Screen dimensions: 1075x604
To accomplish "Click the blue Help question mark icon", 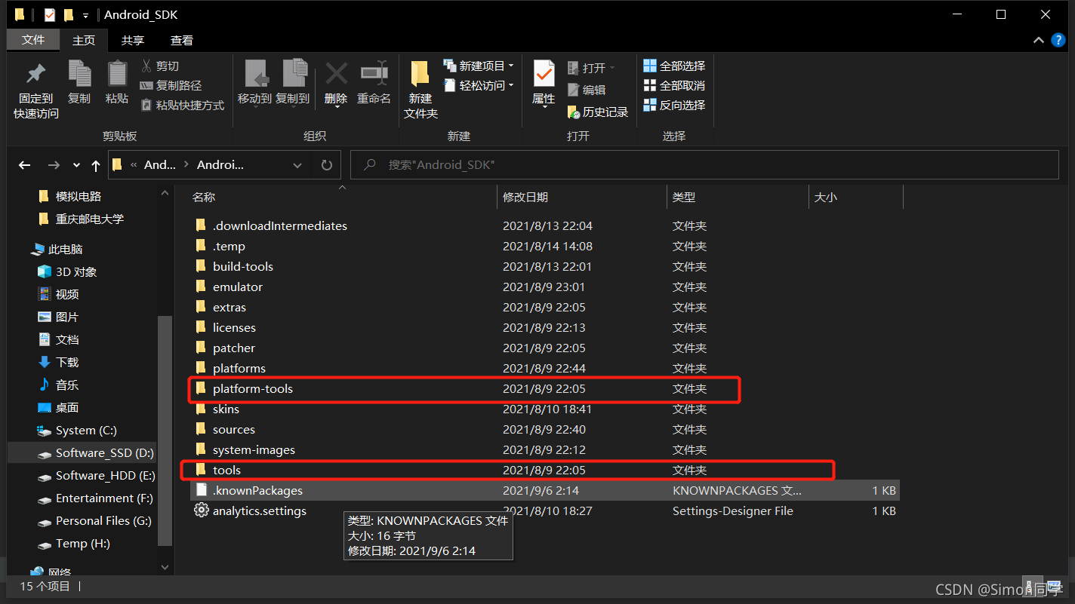I will (x=1058, y=40).
